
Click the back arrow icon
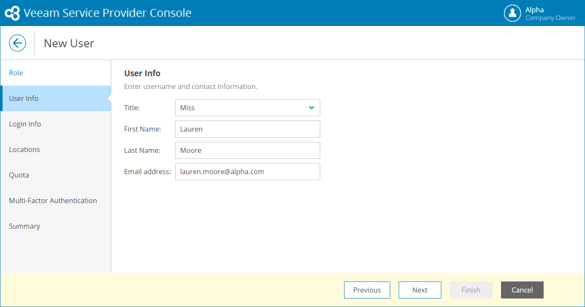click(17, 43)
